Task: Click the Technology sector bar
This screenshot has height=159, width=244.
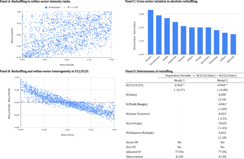Action: coord(216,43)
